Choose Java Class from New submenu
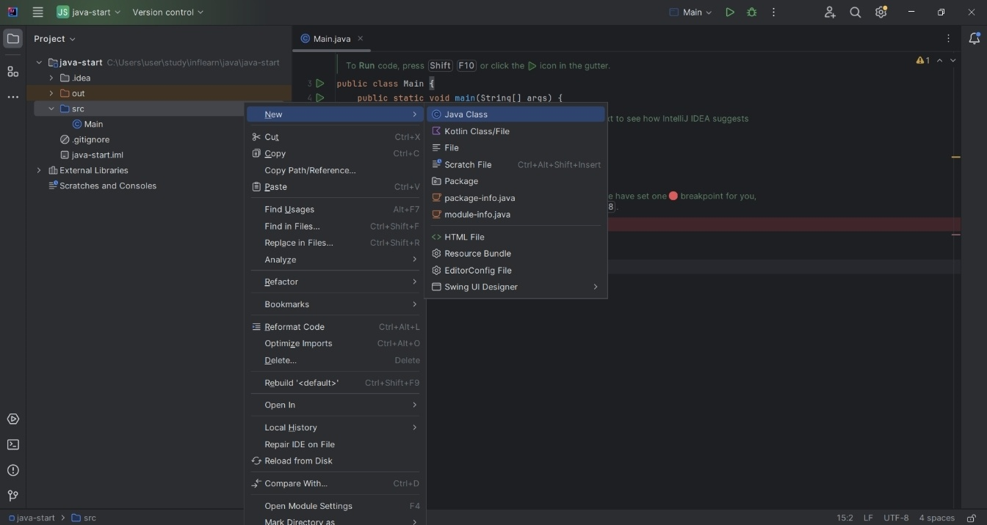Viewport: 987px width, 525px height. pyautogui.click(x=516, y=114)
